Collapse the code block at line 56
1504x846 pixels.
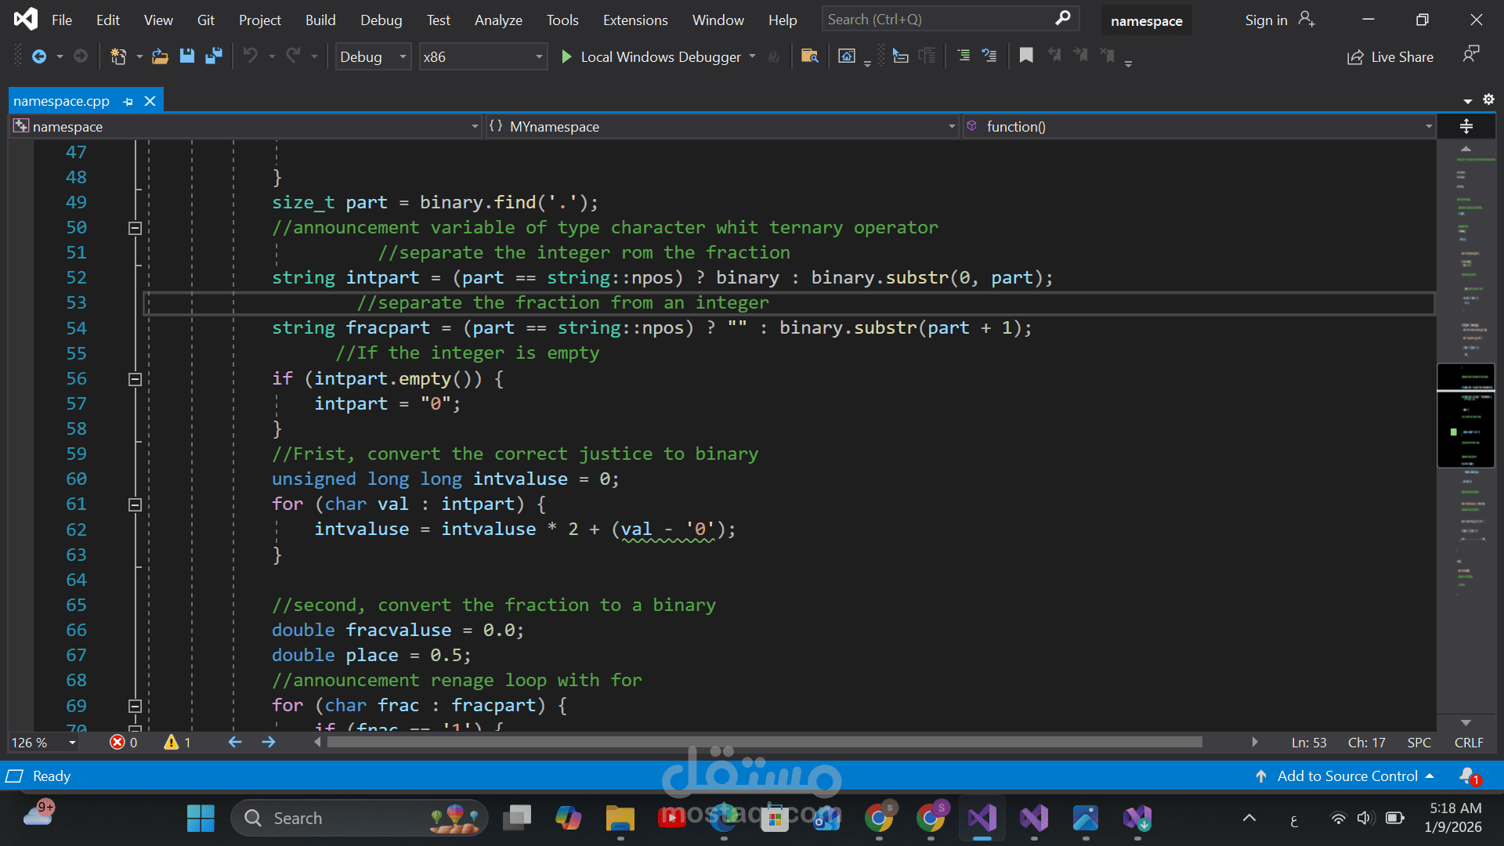point(135,379)
